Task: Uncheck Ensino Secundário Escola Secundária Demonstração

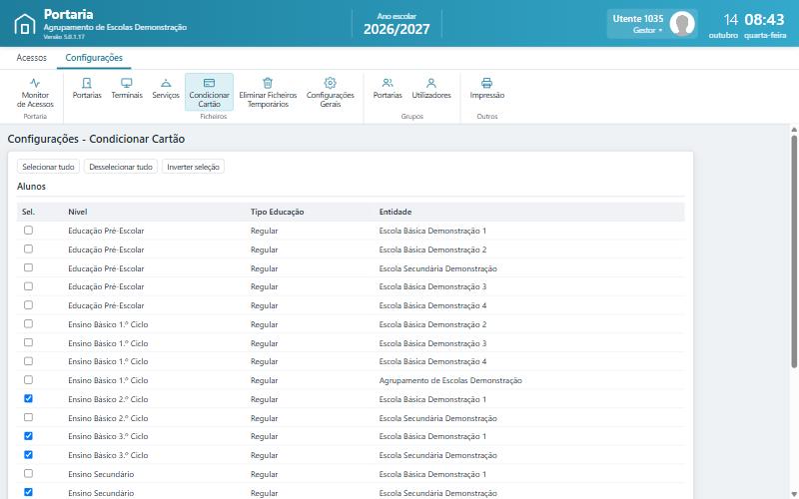Action: [x=29, y=492]
